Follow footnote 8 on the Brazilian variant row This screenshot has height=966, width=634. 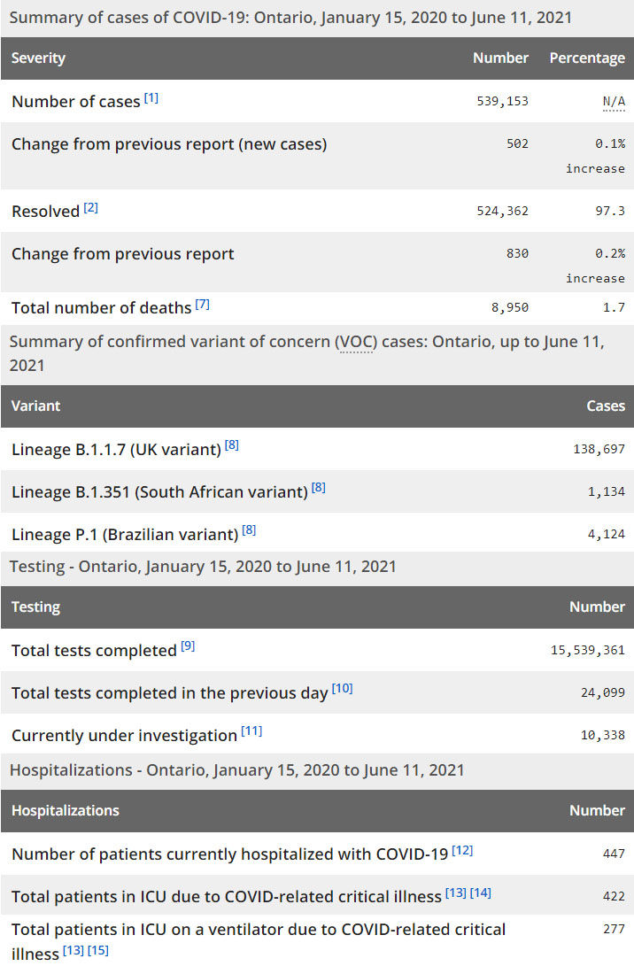tap(250, 530)
